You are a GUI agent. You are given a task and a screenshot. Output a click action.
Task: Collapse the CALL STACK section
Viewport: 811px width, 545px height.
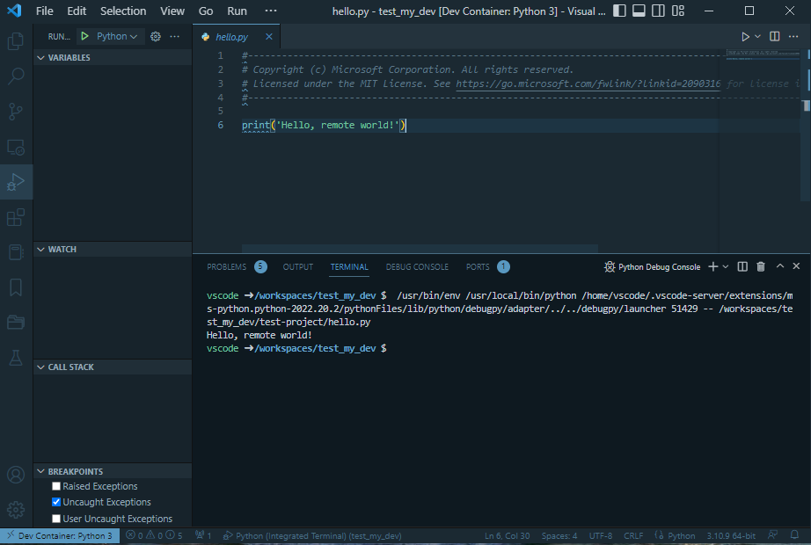tap(113, 367)
